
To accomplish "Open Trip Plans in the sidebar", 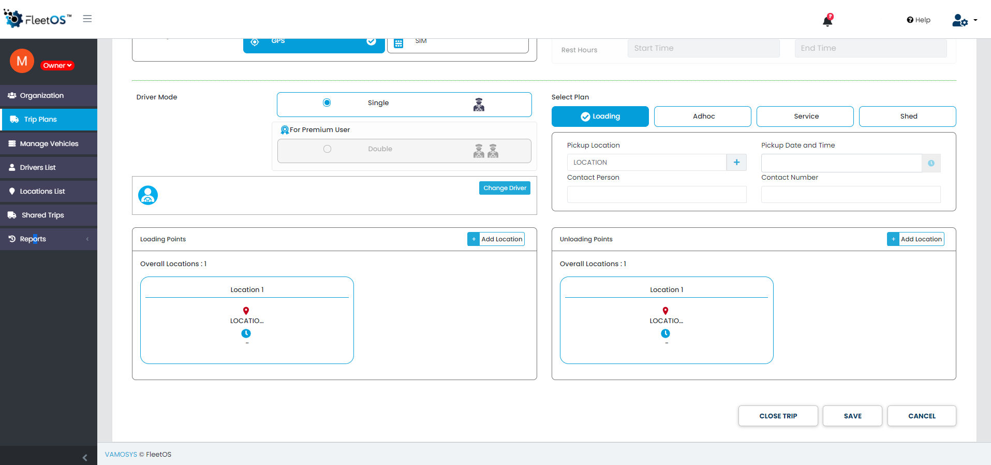I will [x=49, y=120].
